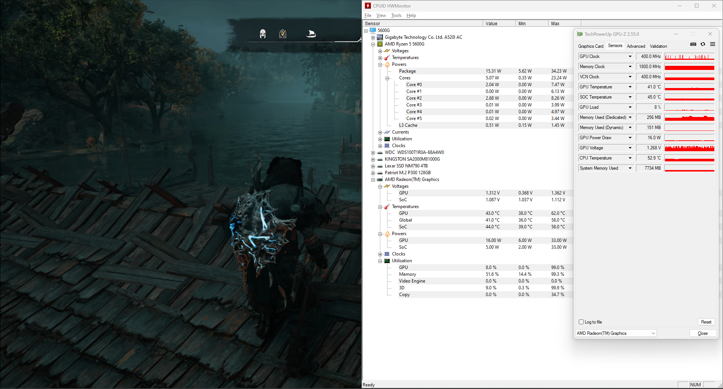Click the Utilization icon under AMD Radeon Graphics
This screenshot has width=723, height=389.
click(387, 261)
